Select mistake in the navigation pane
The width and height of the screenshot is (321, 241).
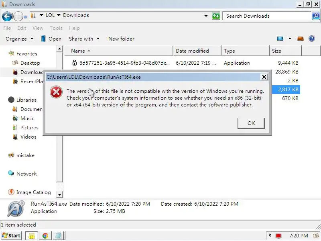pos(25,155)
